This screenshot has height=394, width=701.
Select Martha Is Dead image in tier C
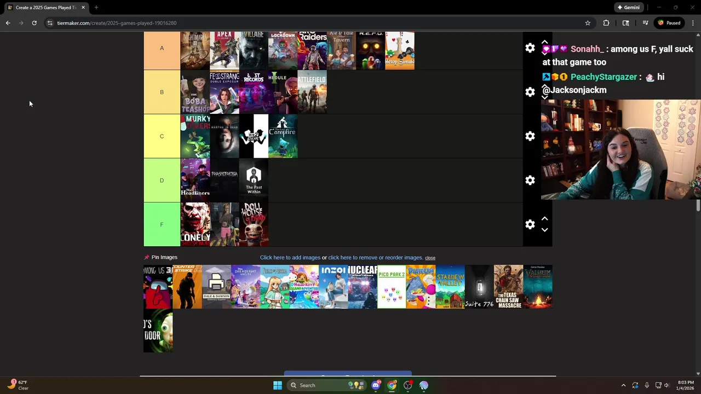[x=225, y=136]
